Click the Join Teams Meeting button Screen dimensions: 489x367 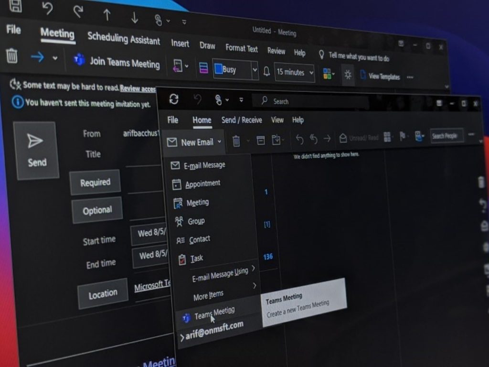click(x=117, y=63)
